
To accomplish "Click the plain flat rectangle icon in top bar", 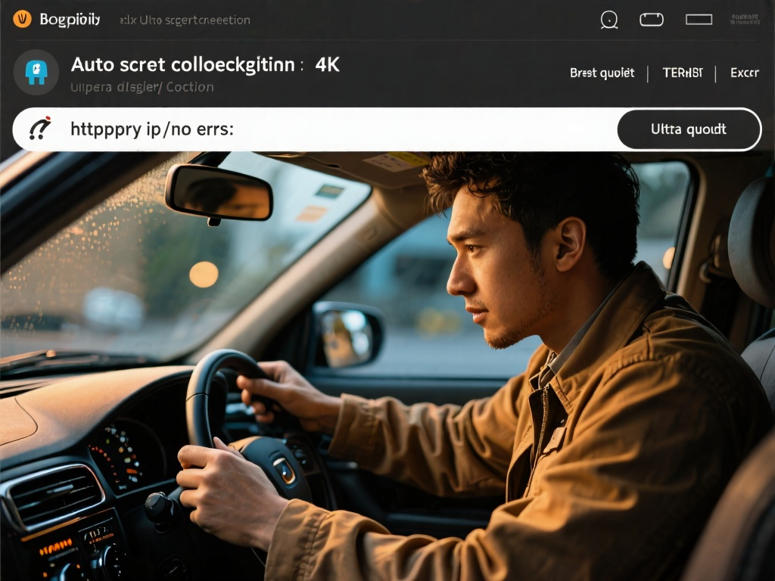I will tap(699, 20).
